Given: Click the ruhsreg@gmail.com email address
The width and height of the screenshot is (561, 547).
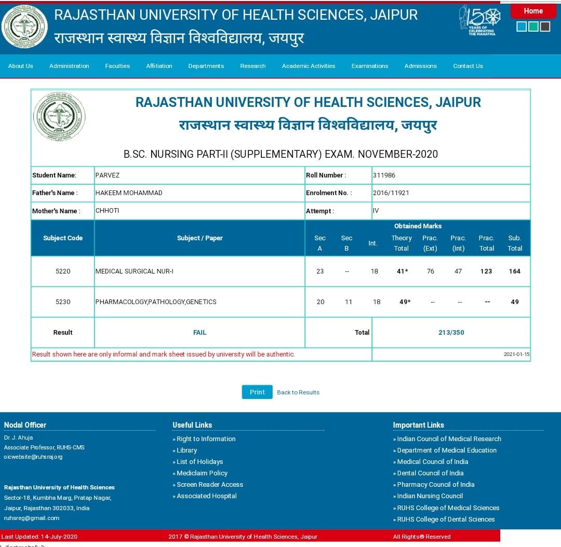Looking at the screenshot, I should coord(32,518).
